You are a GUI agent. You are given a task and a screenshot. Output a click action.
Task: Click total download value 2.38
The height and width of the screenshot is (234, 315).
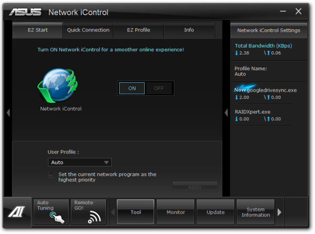pos(244,53)
